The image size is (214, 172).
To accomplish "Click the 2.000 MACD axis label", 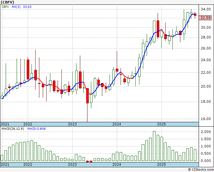I will click(x=206, y=132).
